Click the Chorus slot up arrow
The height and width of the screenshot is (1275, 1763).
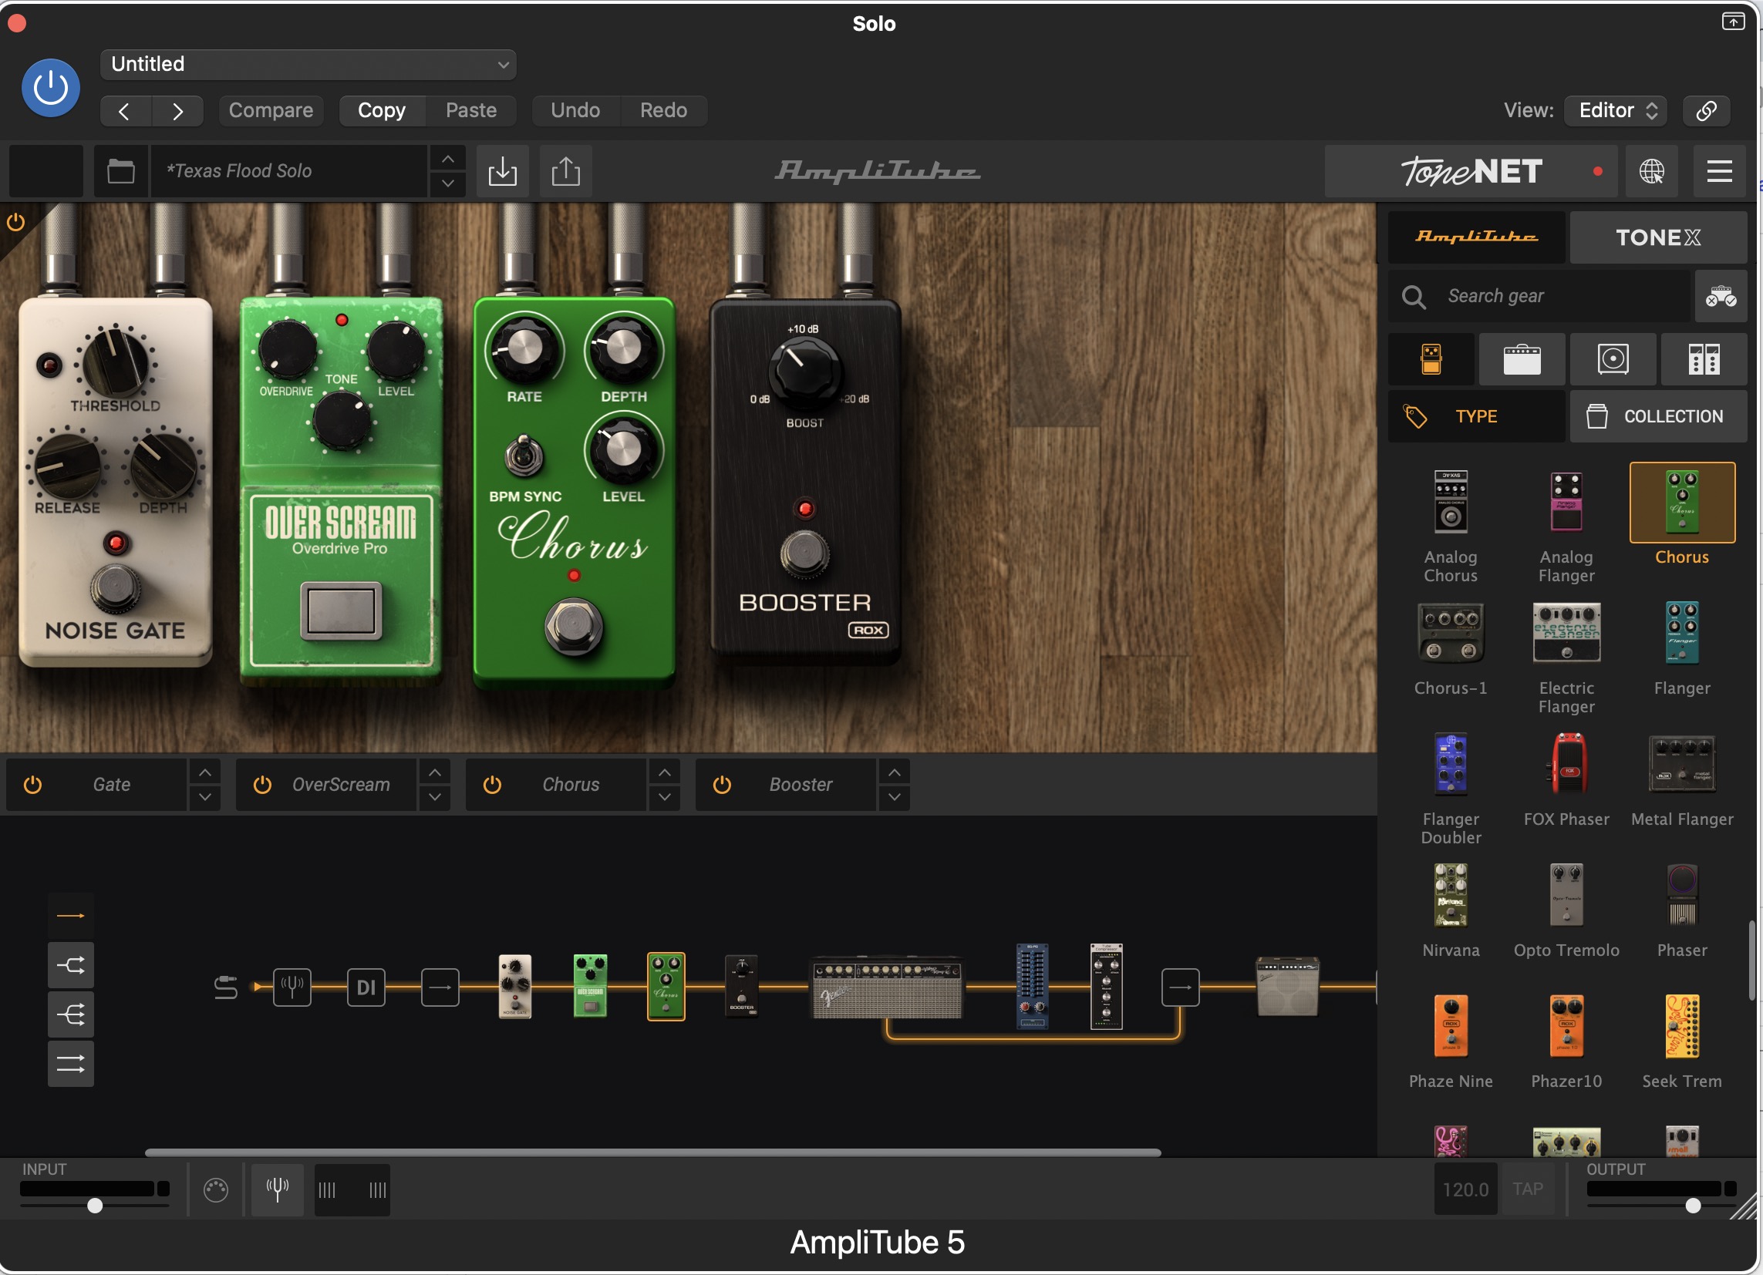click(x=665, y=772)
